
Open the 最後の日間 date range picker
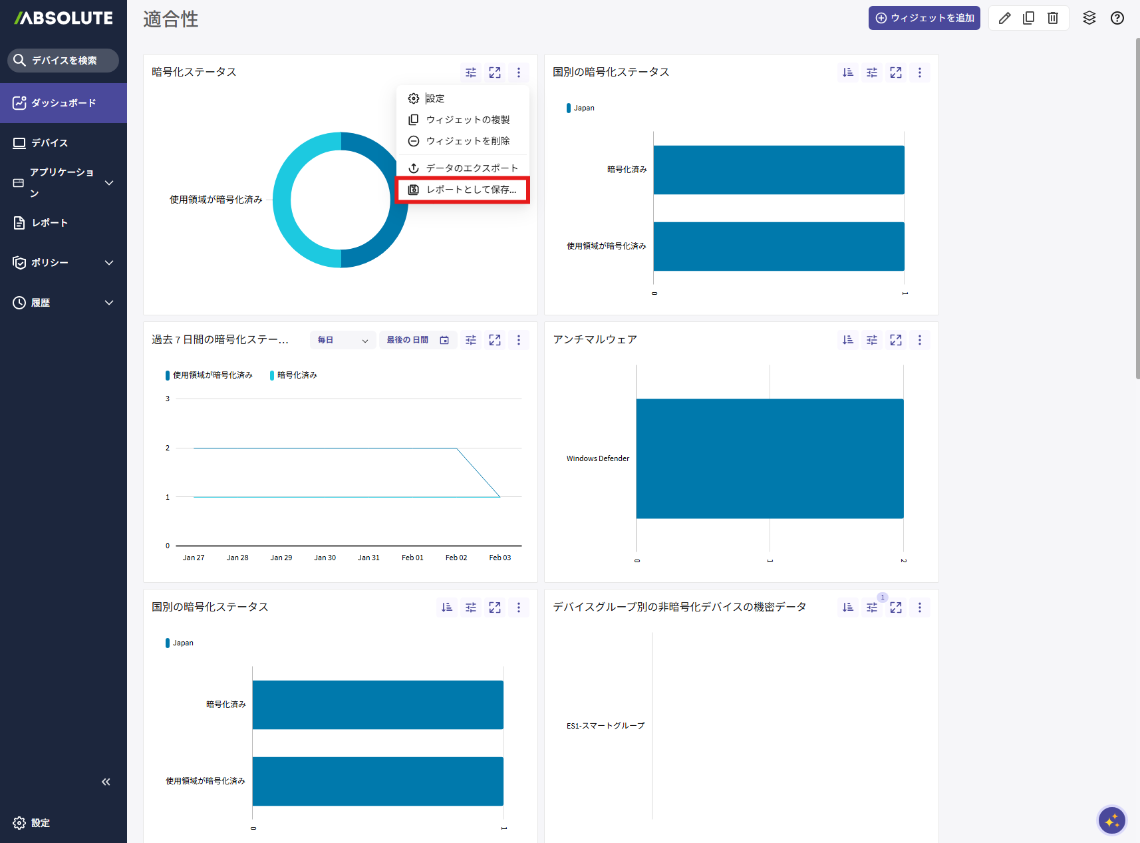tap(418, 340)
